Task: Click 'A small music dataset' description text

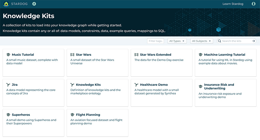Action: 32,62
